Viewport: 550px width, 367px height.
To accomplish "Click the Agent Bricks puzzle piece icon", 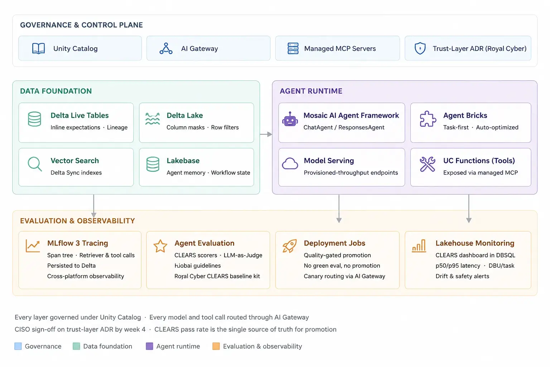I will point(428,119).
